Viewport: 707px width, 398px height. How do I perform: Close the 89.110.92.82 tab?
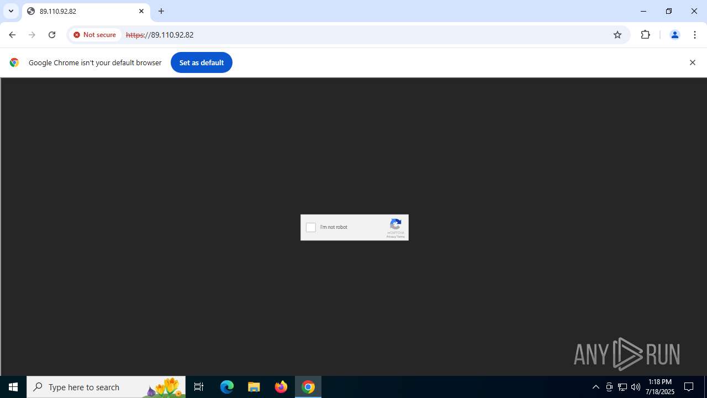click(141, 11)
